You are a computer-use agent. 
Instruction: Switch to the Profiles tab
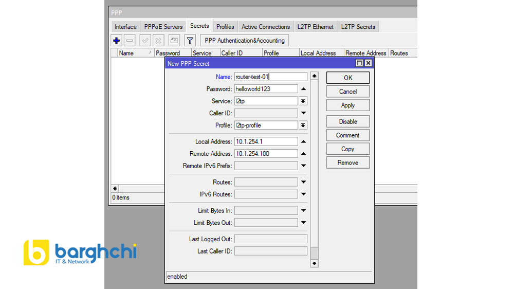[225, 27]
